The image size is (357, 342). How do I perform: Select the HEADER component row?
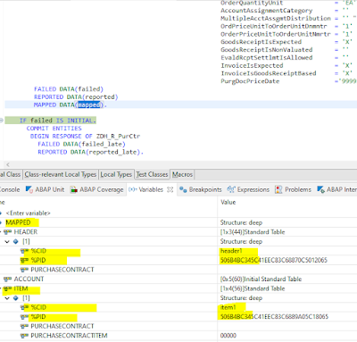[x=26, y=232]
